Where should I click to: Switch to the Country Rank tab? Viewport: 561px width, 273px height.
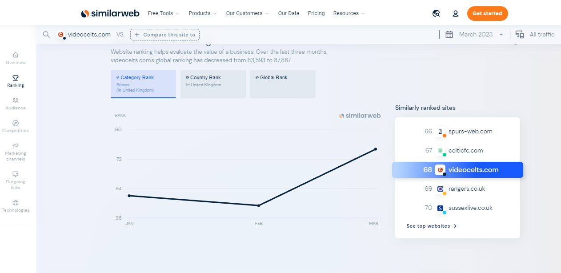tap(213, 84)
